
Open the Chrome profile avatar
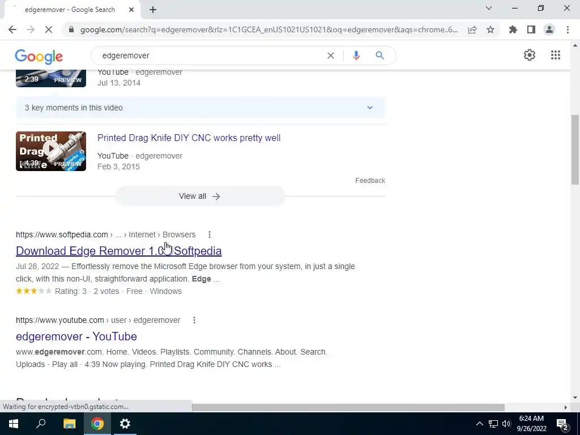(549, 29)
